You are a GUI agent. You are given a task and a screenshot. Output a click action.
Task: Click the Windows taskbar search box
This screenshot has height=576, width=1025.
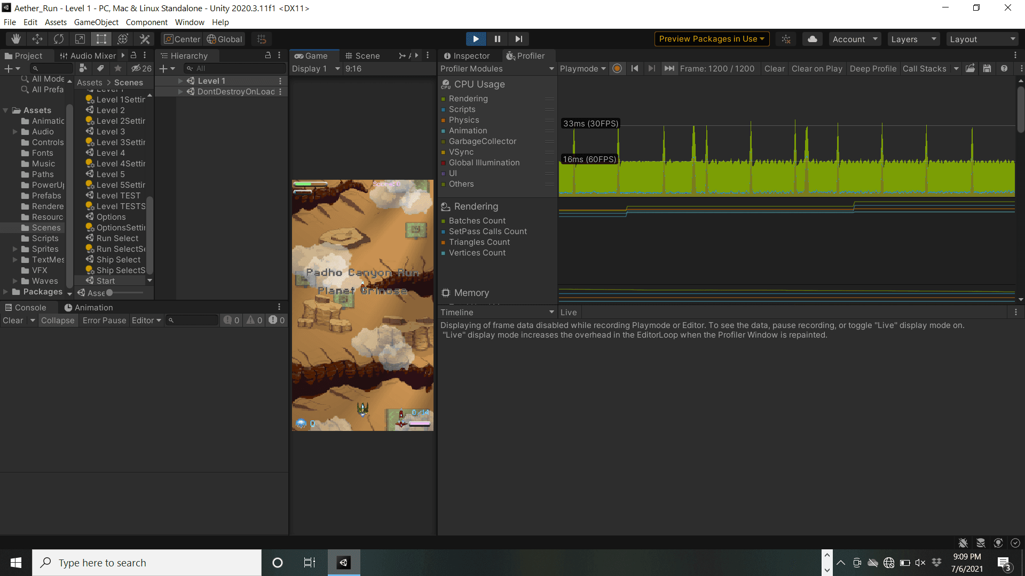[147, 563]
